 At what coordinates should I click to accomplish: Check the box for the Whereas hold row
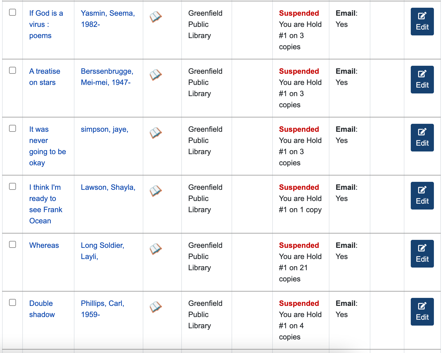12,244
